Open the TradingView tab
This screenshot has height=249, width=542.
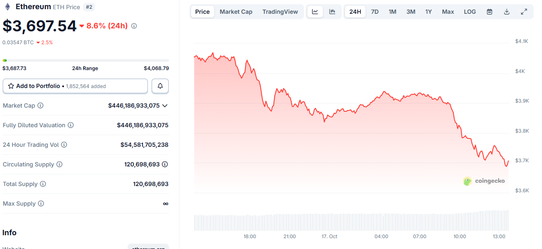[x=280, y=12]
